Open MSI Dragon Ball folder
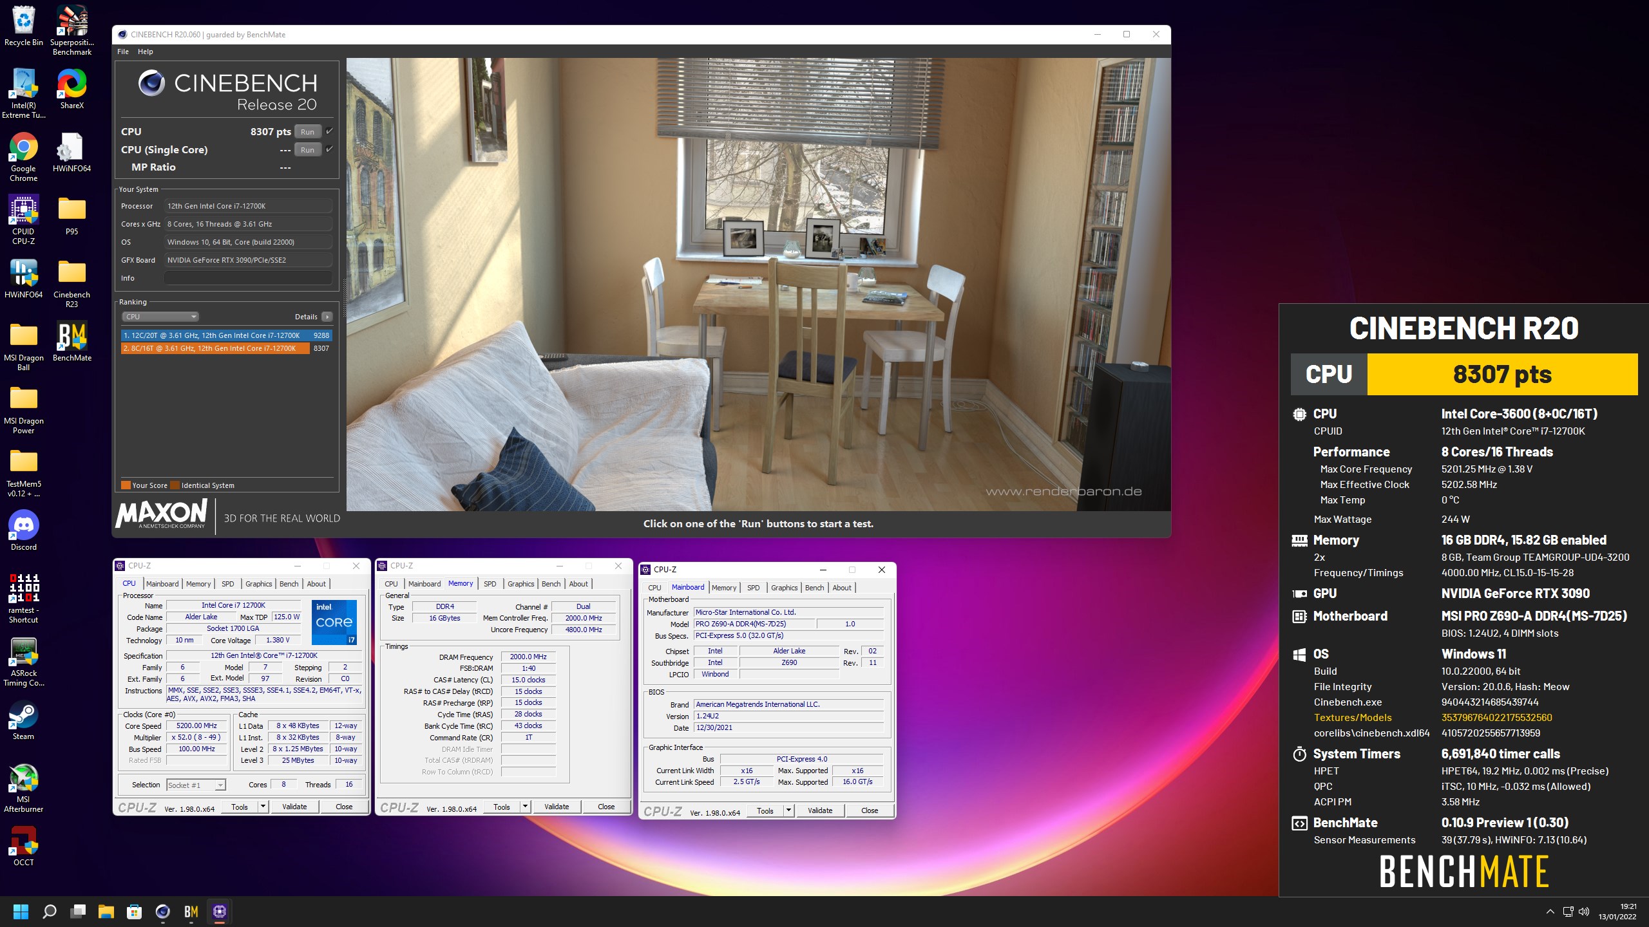 tap(24, 346)
